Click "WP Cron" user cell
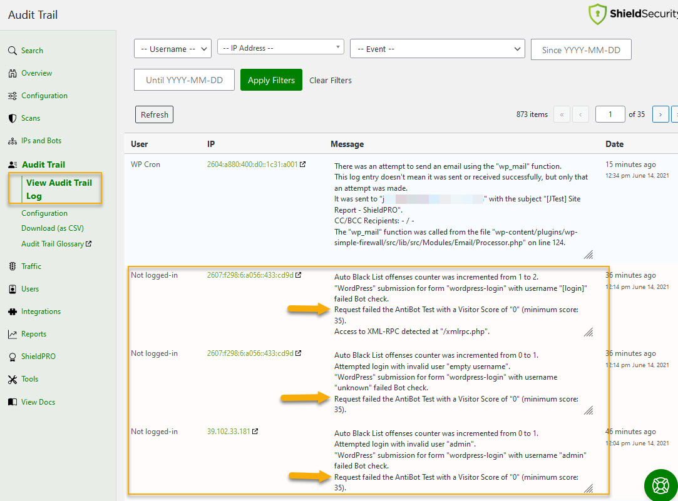This screenshot has height=501, width=678. pos(145,164)
